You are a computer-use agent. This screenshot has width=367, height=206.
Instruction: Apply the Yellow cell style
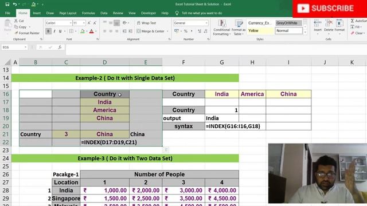[x=260, y=30]
